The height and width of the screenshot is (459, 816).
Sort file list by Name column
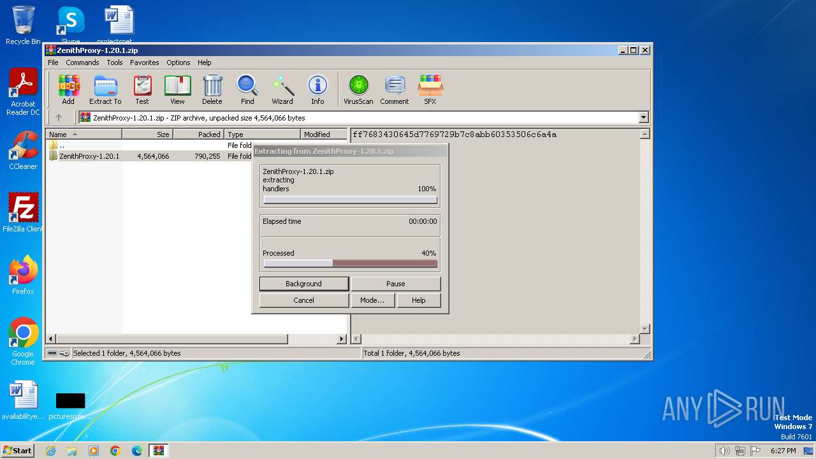(x=84, y=134)
